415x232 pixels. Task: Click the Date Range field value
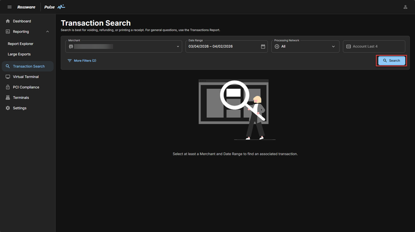212,46
